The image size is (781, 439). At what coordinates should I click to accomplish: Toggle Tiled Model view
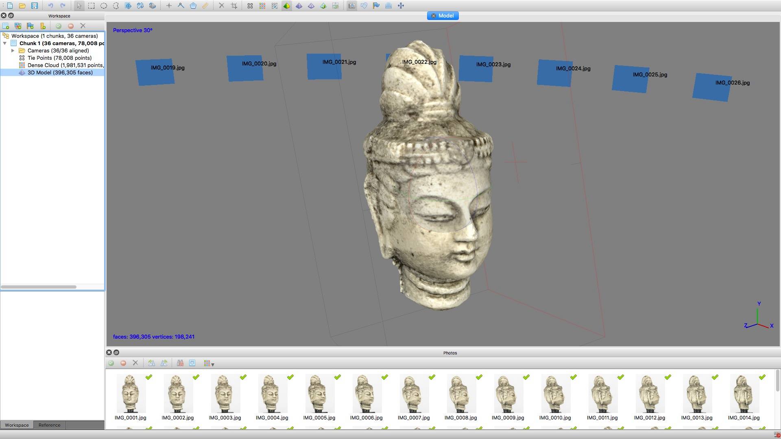pyautogui.click(x=336, y=6)
